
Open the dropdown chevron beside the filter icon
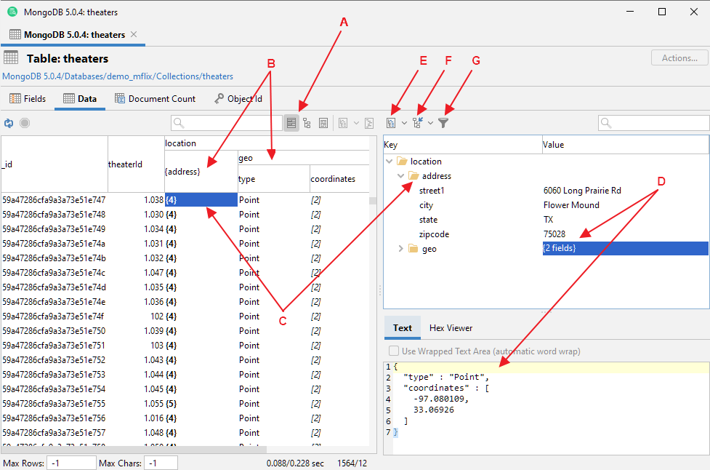point(431,122)
